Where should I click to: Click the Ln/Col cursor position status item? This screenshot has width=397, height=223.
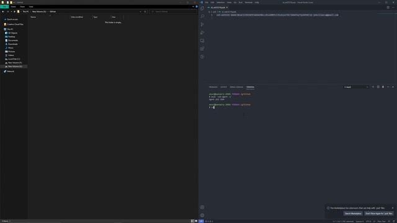coord(343,222)
